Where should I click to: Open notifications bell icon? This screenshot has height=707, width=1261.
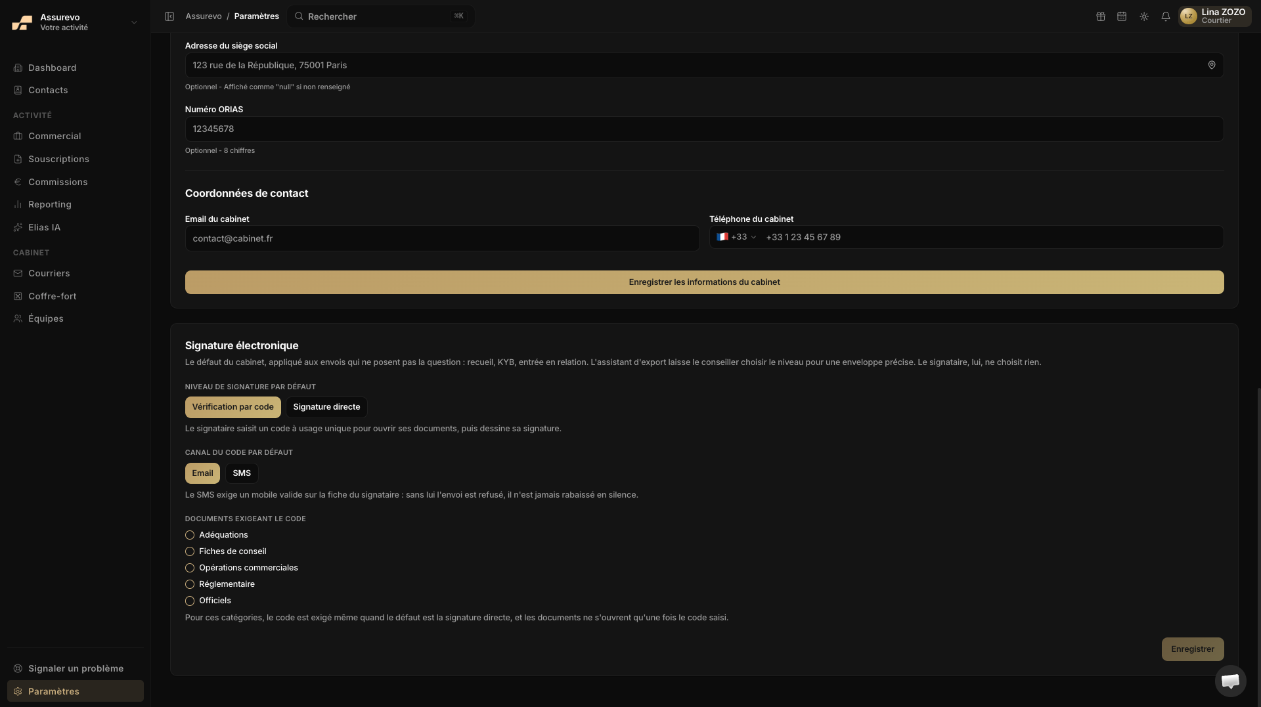[1166, 16]
